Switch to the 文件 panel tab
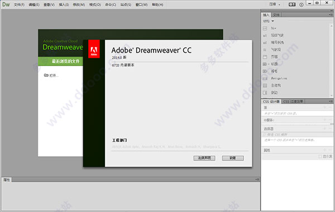This screenshot has height=212, width=335. (276, 15)
